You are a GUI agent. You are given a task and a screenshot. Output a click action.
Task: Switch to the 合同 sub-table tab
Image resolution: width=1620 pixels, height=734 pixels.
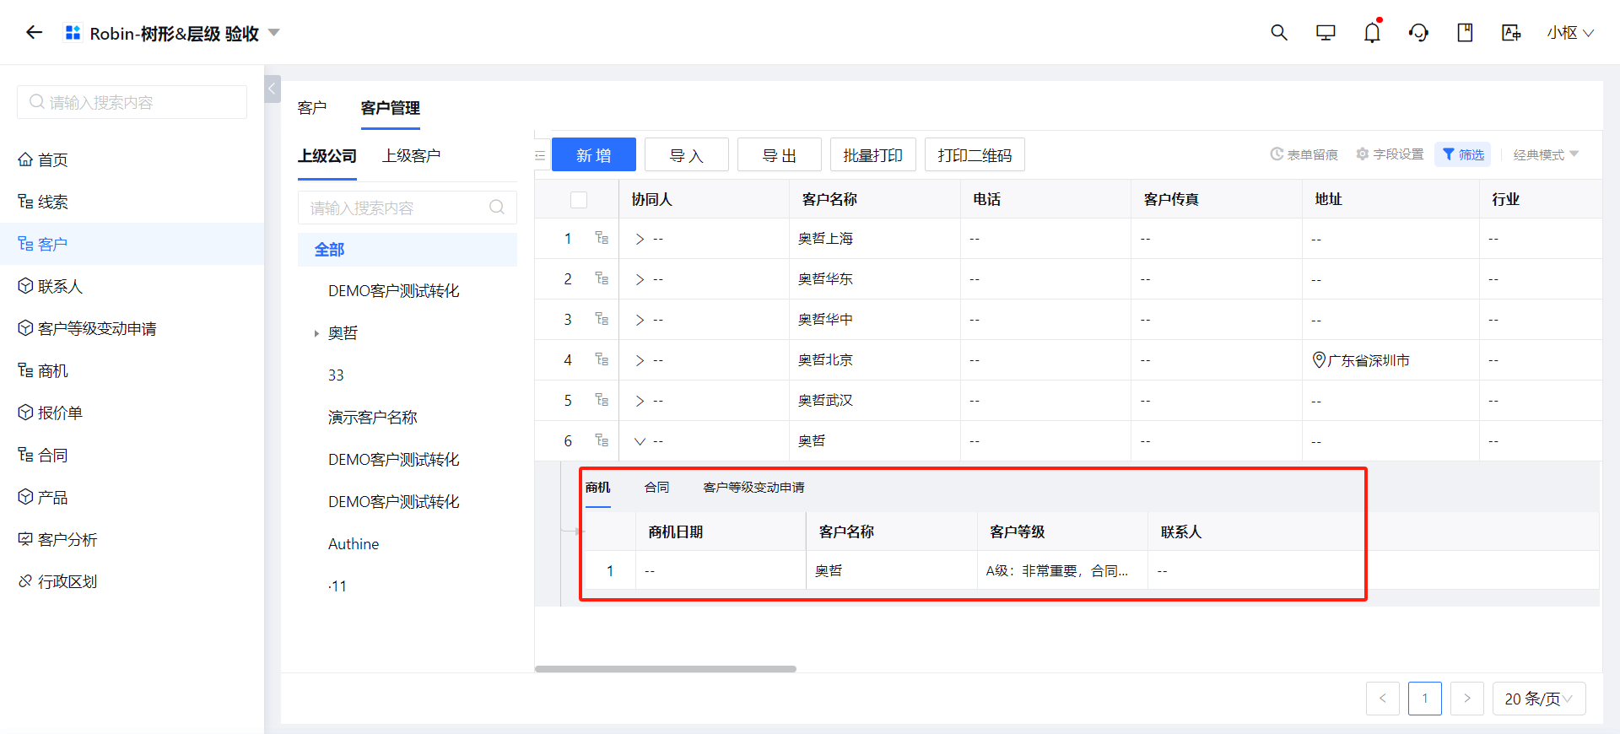(x=656, y=488)
